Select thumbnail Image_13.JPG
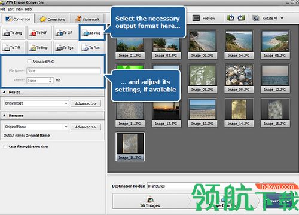The width and height of the screenshot is (299, 215). 203,113
